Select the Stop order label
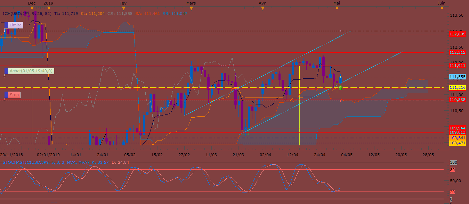The image size is (469, 204). click(x=14, y=95)
